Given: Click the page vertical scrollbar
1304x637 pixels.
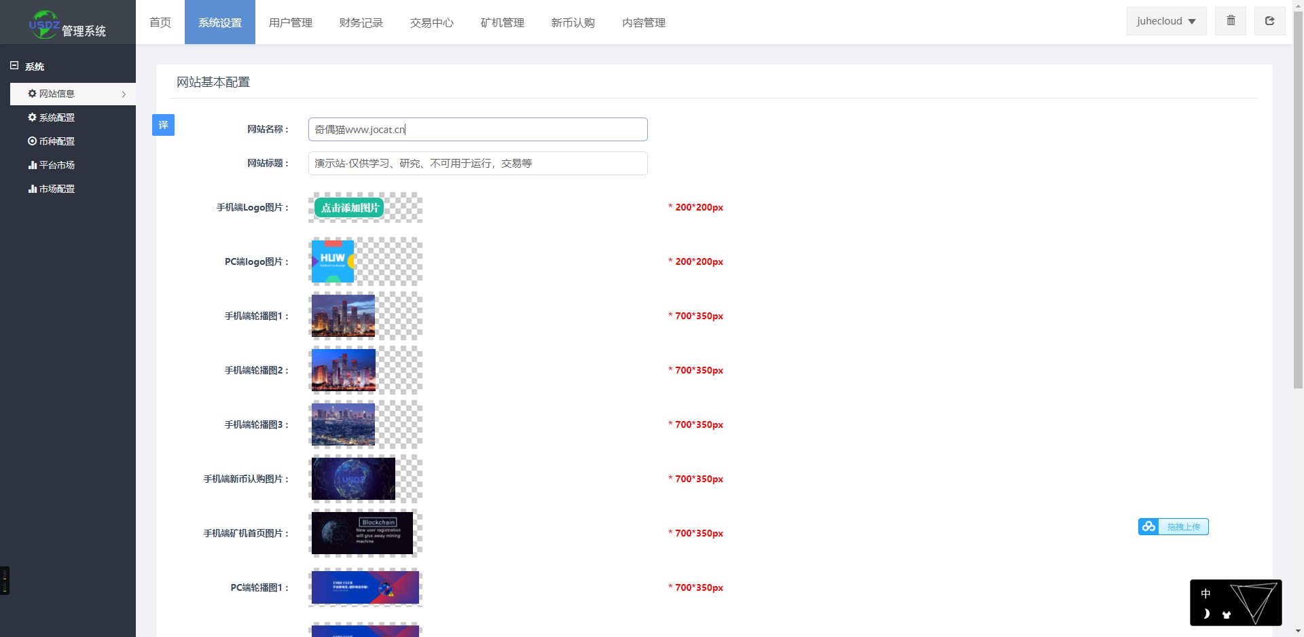Looking at the screenshot, I should [1298, 204].
